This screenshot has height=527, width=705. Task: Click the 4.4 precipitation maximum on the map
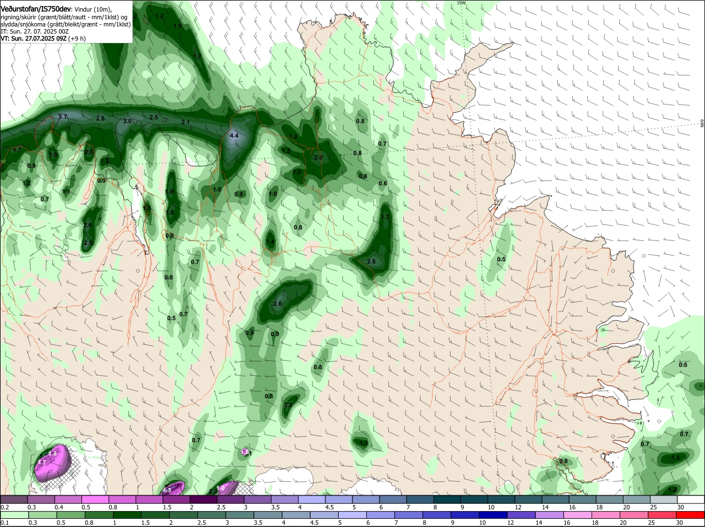(234, 135)
